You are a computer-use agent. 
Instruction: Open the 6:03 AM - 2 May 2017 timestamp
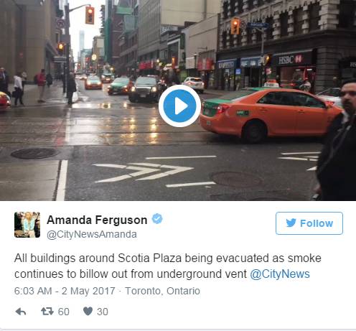(65, 291)
